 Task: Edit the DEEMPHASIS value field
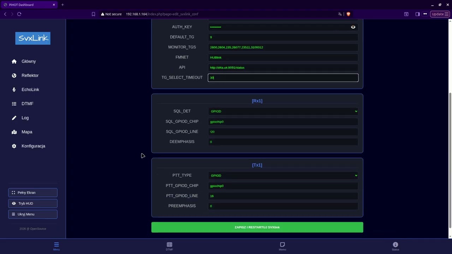pyautogui.click(x=283, y=142)
